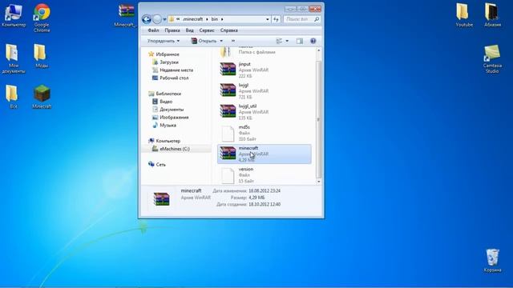Open the Мои документы desktop shortcut
The image size is (513, 288).
pos(13,58)
